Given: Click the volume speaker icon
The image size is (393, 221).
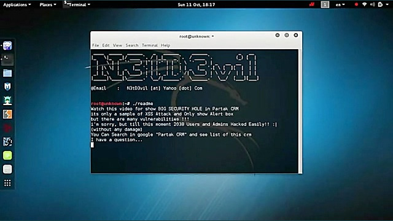Looking at the screenshot, I should coord(373,4).
